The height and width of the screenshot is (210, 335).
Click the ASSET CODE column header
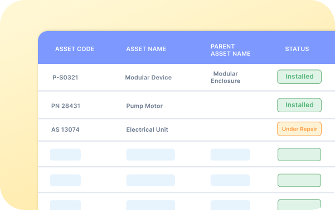coord(75,49)
